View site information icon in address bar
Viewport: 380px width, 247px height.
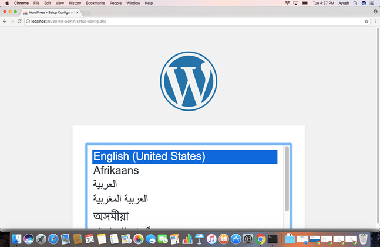pos(28,22)
